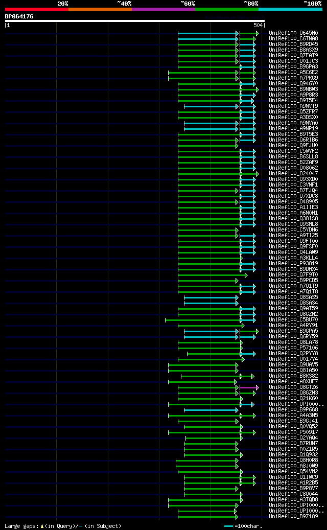This screenshot has height=530, width=327.
Task: Select the UniRef100_B9GPA5 label
Action: pyautogui.click(x=293, y=331)
